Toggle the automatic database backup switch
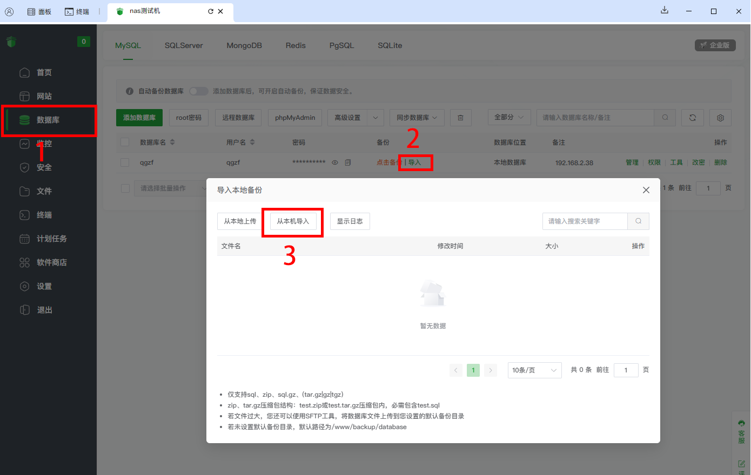This screenshot has height=475, width=751. click(x=198, y=91)
